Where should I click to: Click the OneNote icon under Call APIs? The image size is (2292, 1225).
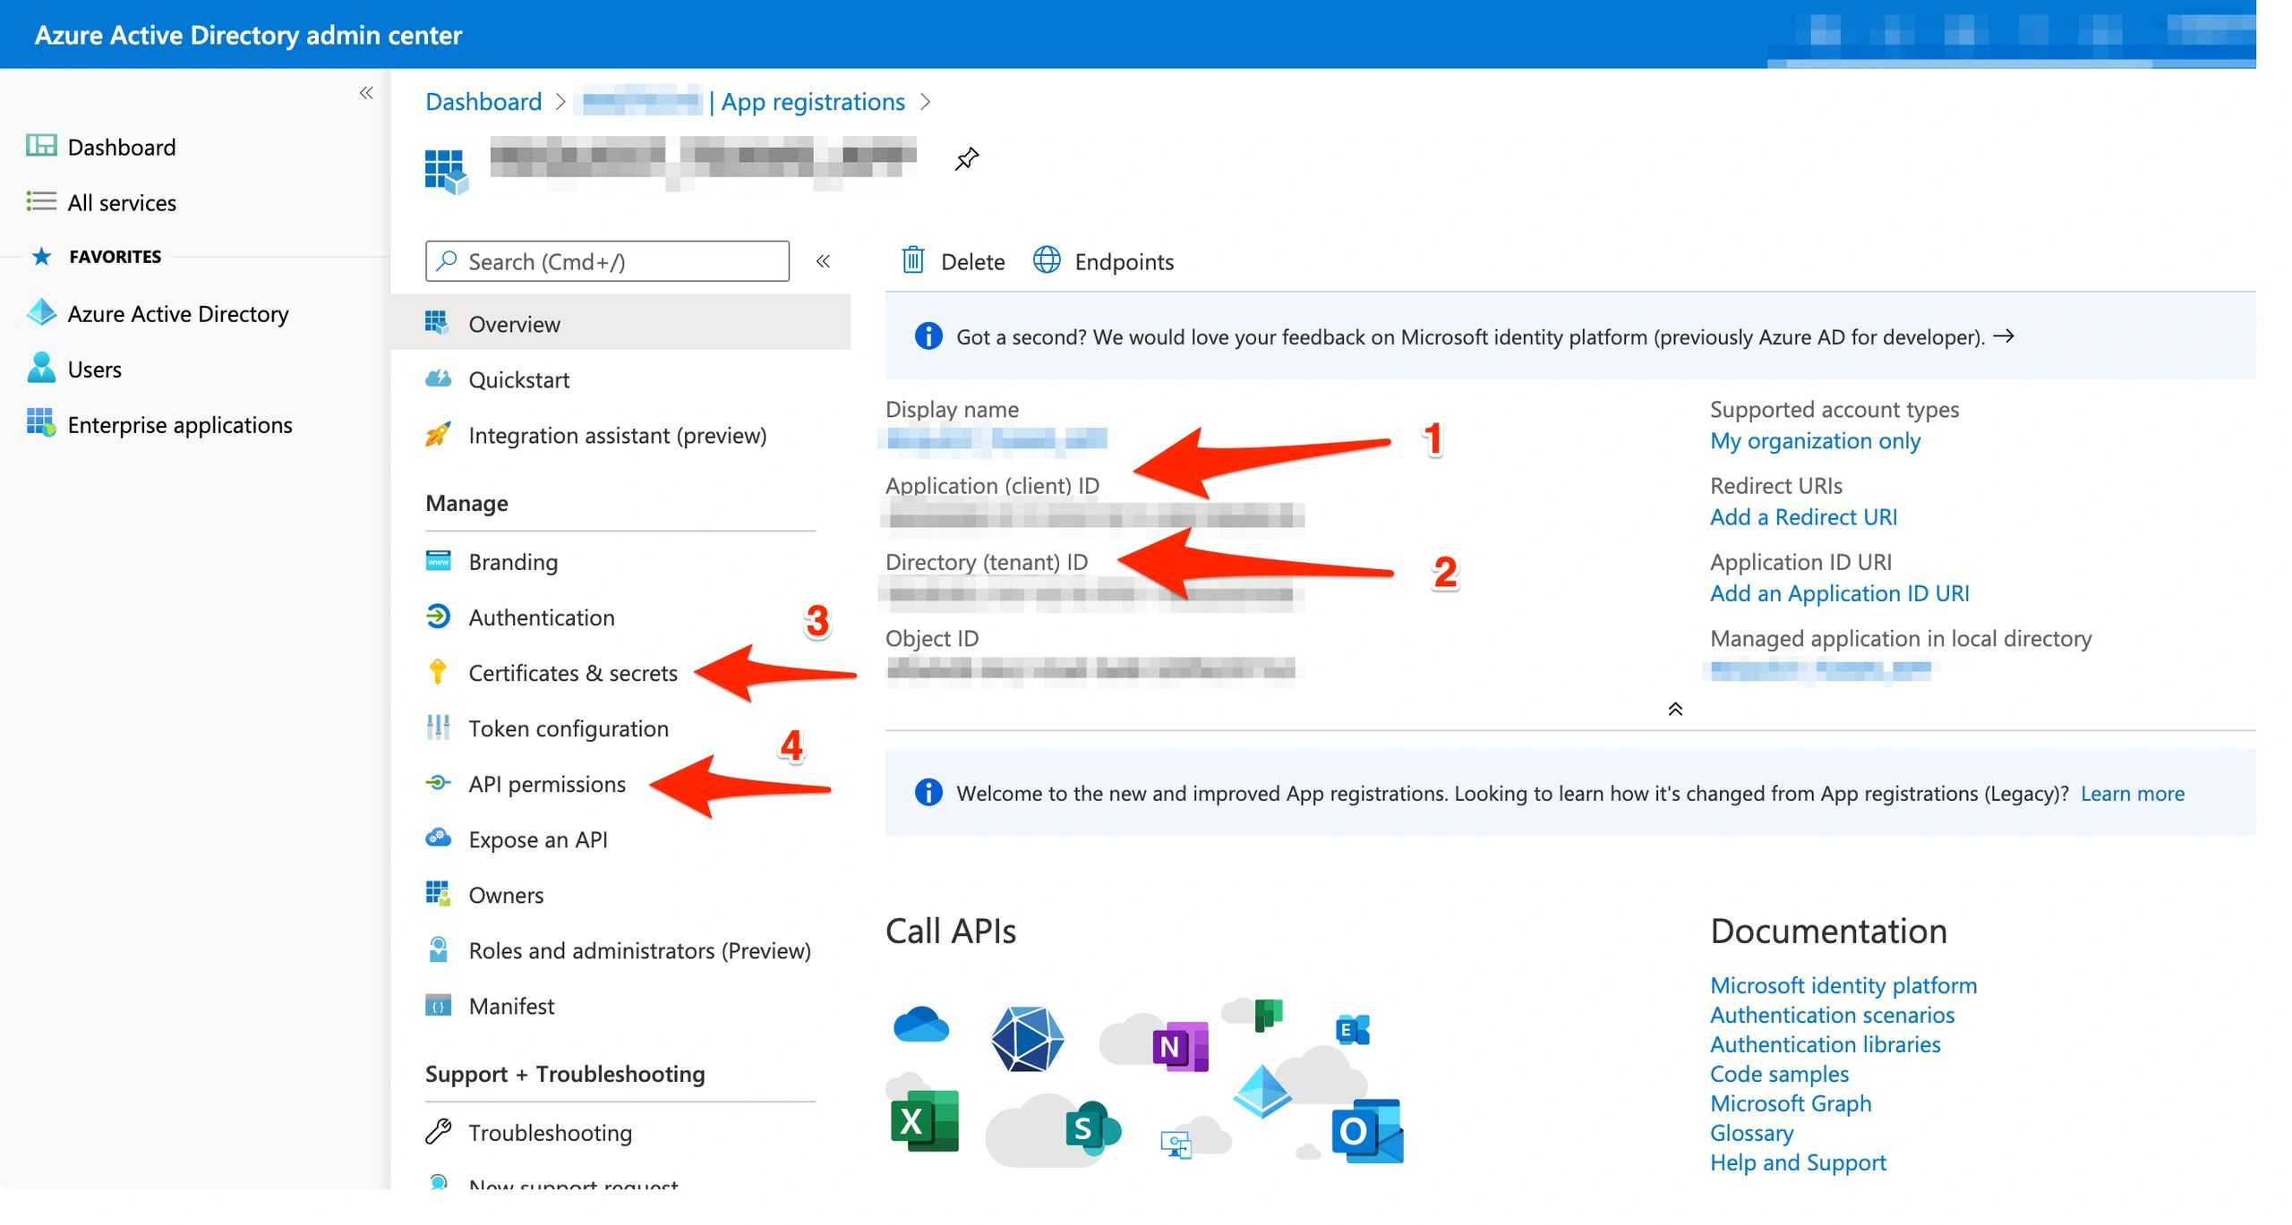tap(1180, 1046)
